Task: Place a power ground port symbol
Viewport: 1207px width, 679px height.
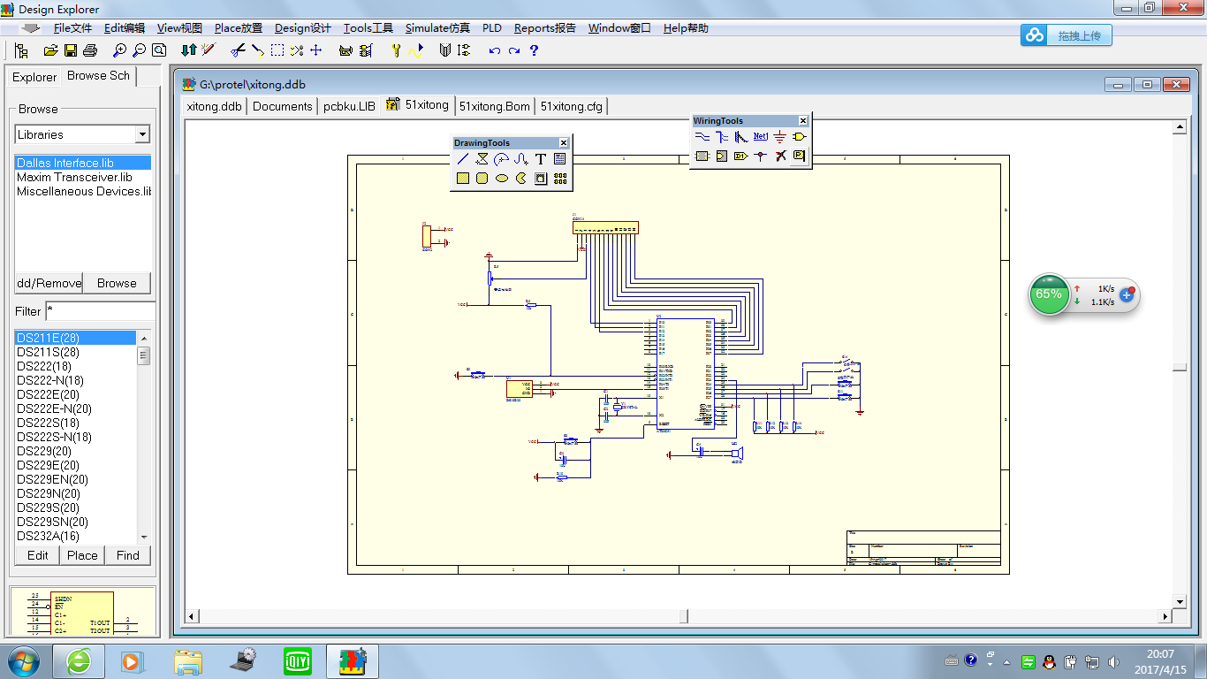Action: click(x=780, y=137)
